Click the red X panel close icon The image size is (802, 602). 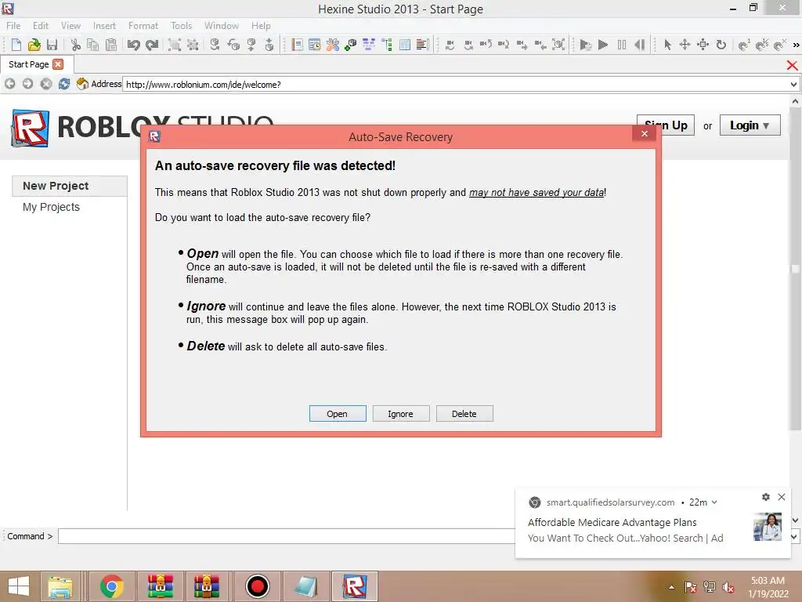[793, 65]
